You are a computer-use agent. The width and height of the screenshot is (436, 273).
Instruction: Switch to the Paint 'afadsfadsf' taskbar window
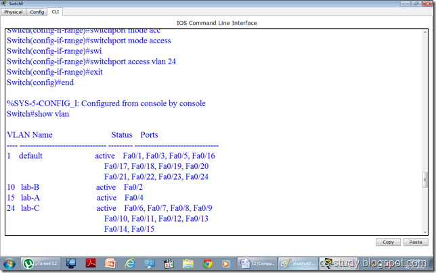click(298, 264)
